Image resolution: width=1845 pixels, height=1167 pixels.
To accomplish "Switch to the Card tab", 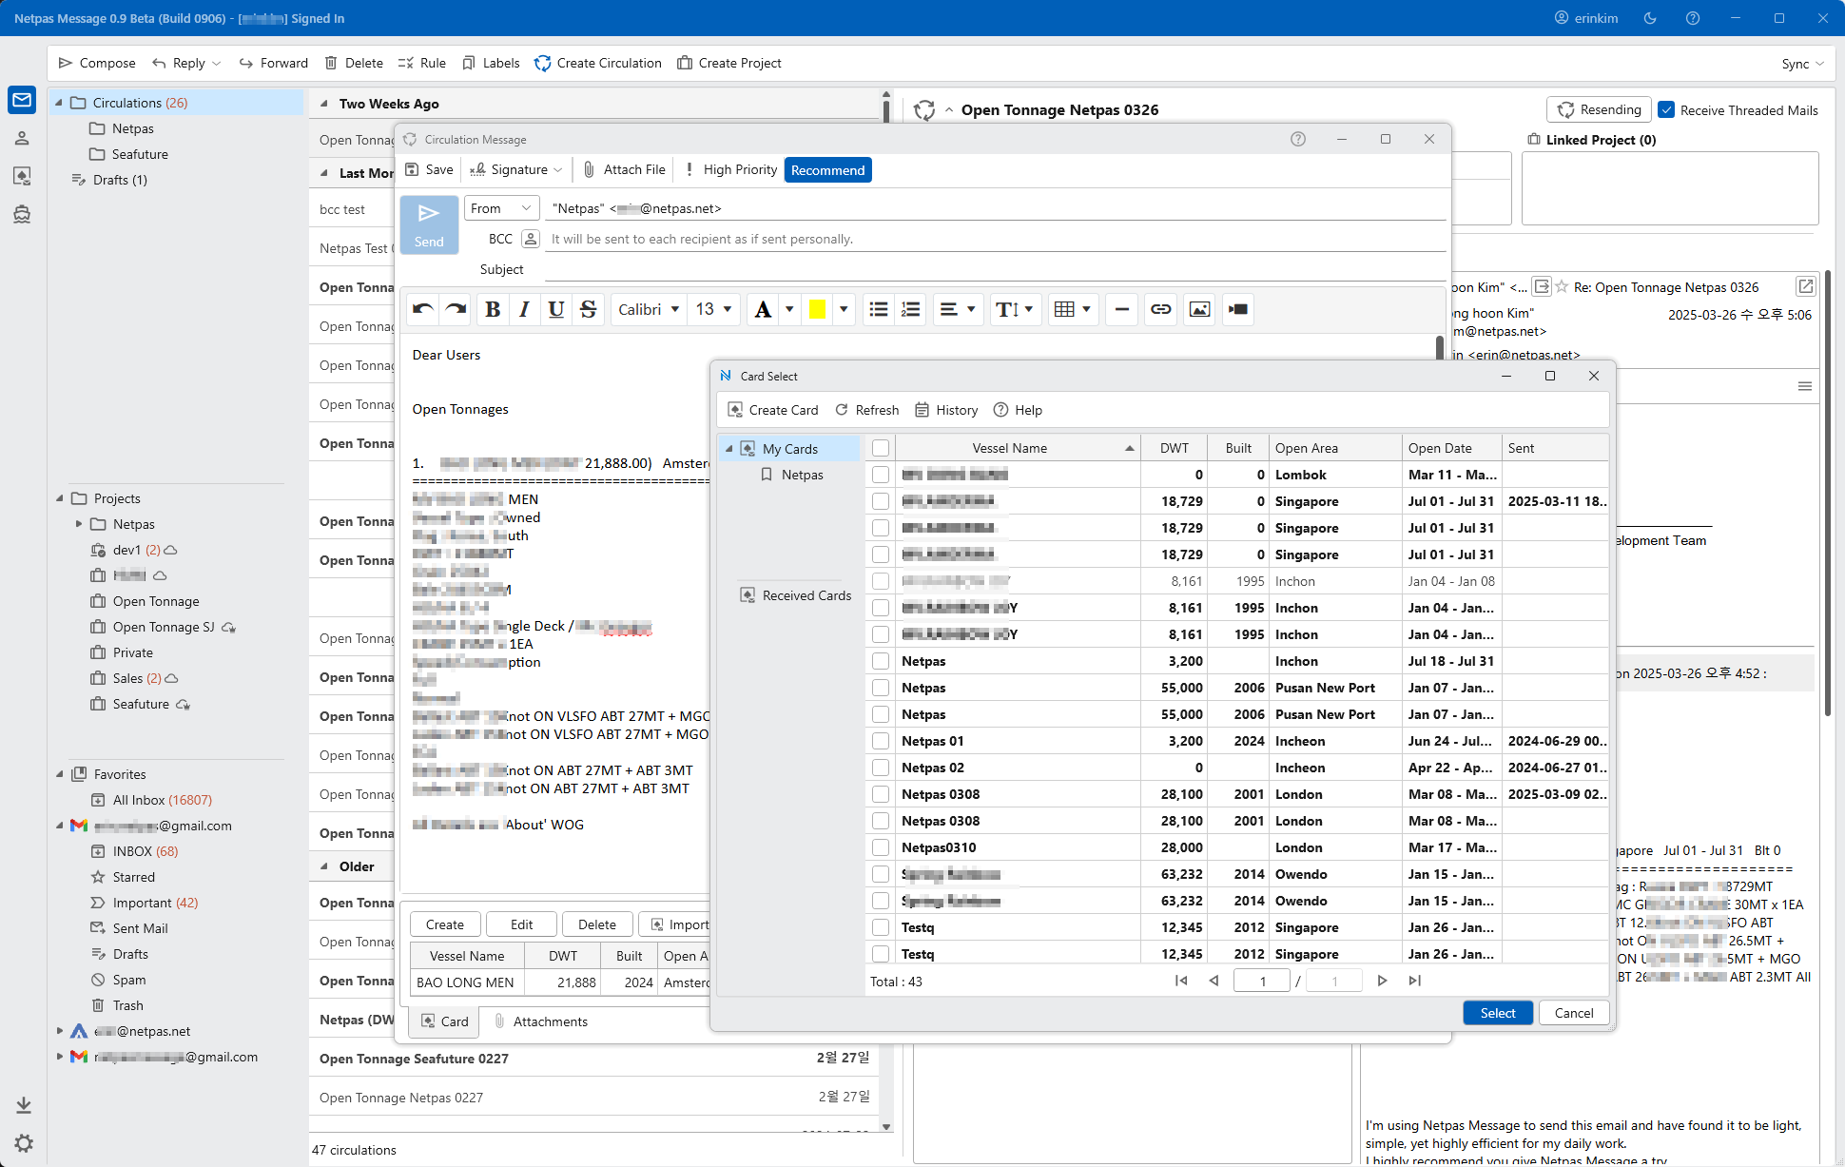I will 445,1021.
